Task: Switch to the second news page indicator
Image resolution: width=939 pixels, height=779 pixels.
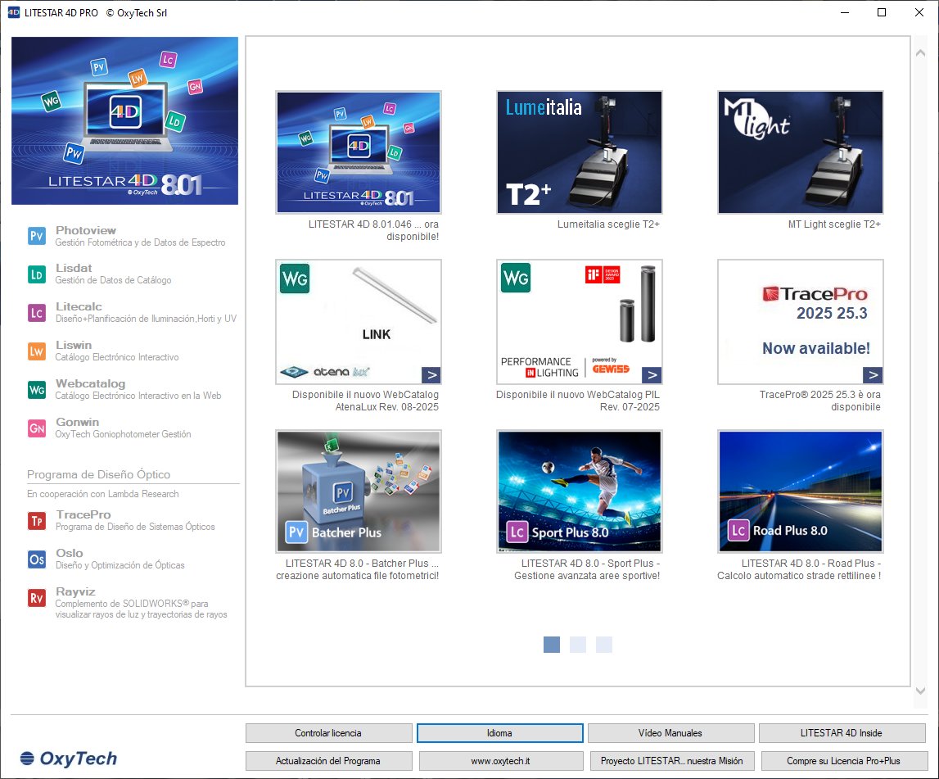Action: click(578, 645)
